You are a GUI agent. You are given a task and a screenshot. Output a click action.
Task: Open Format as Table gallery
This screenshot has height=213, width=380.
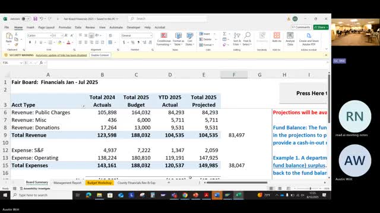tap(178, 39)
